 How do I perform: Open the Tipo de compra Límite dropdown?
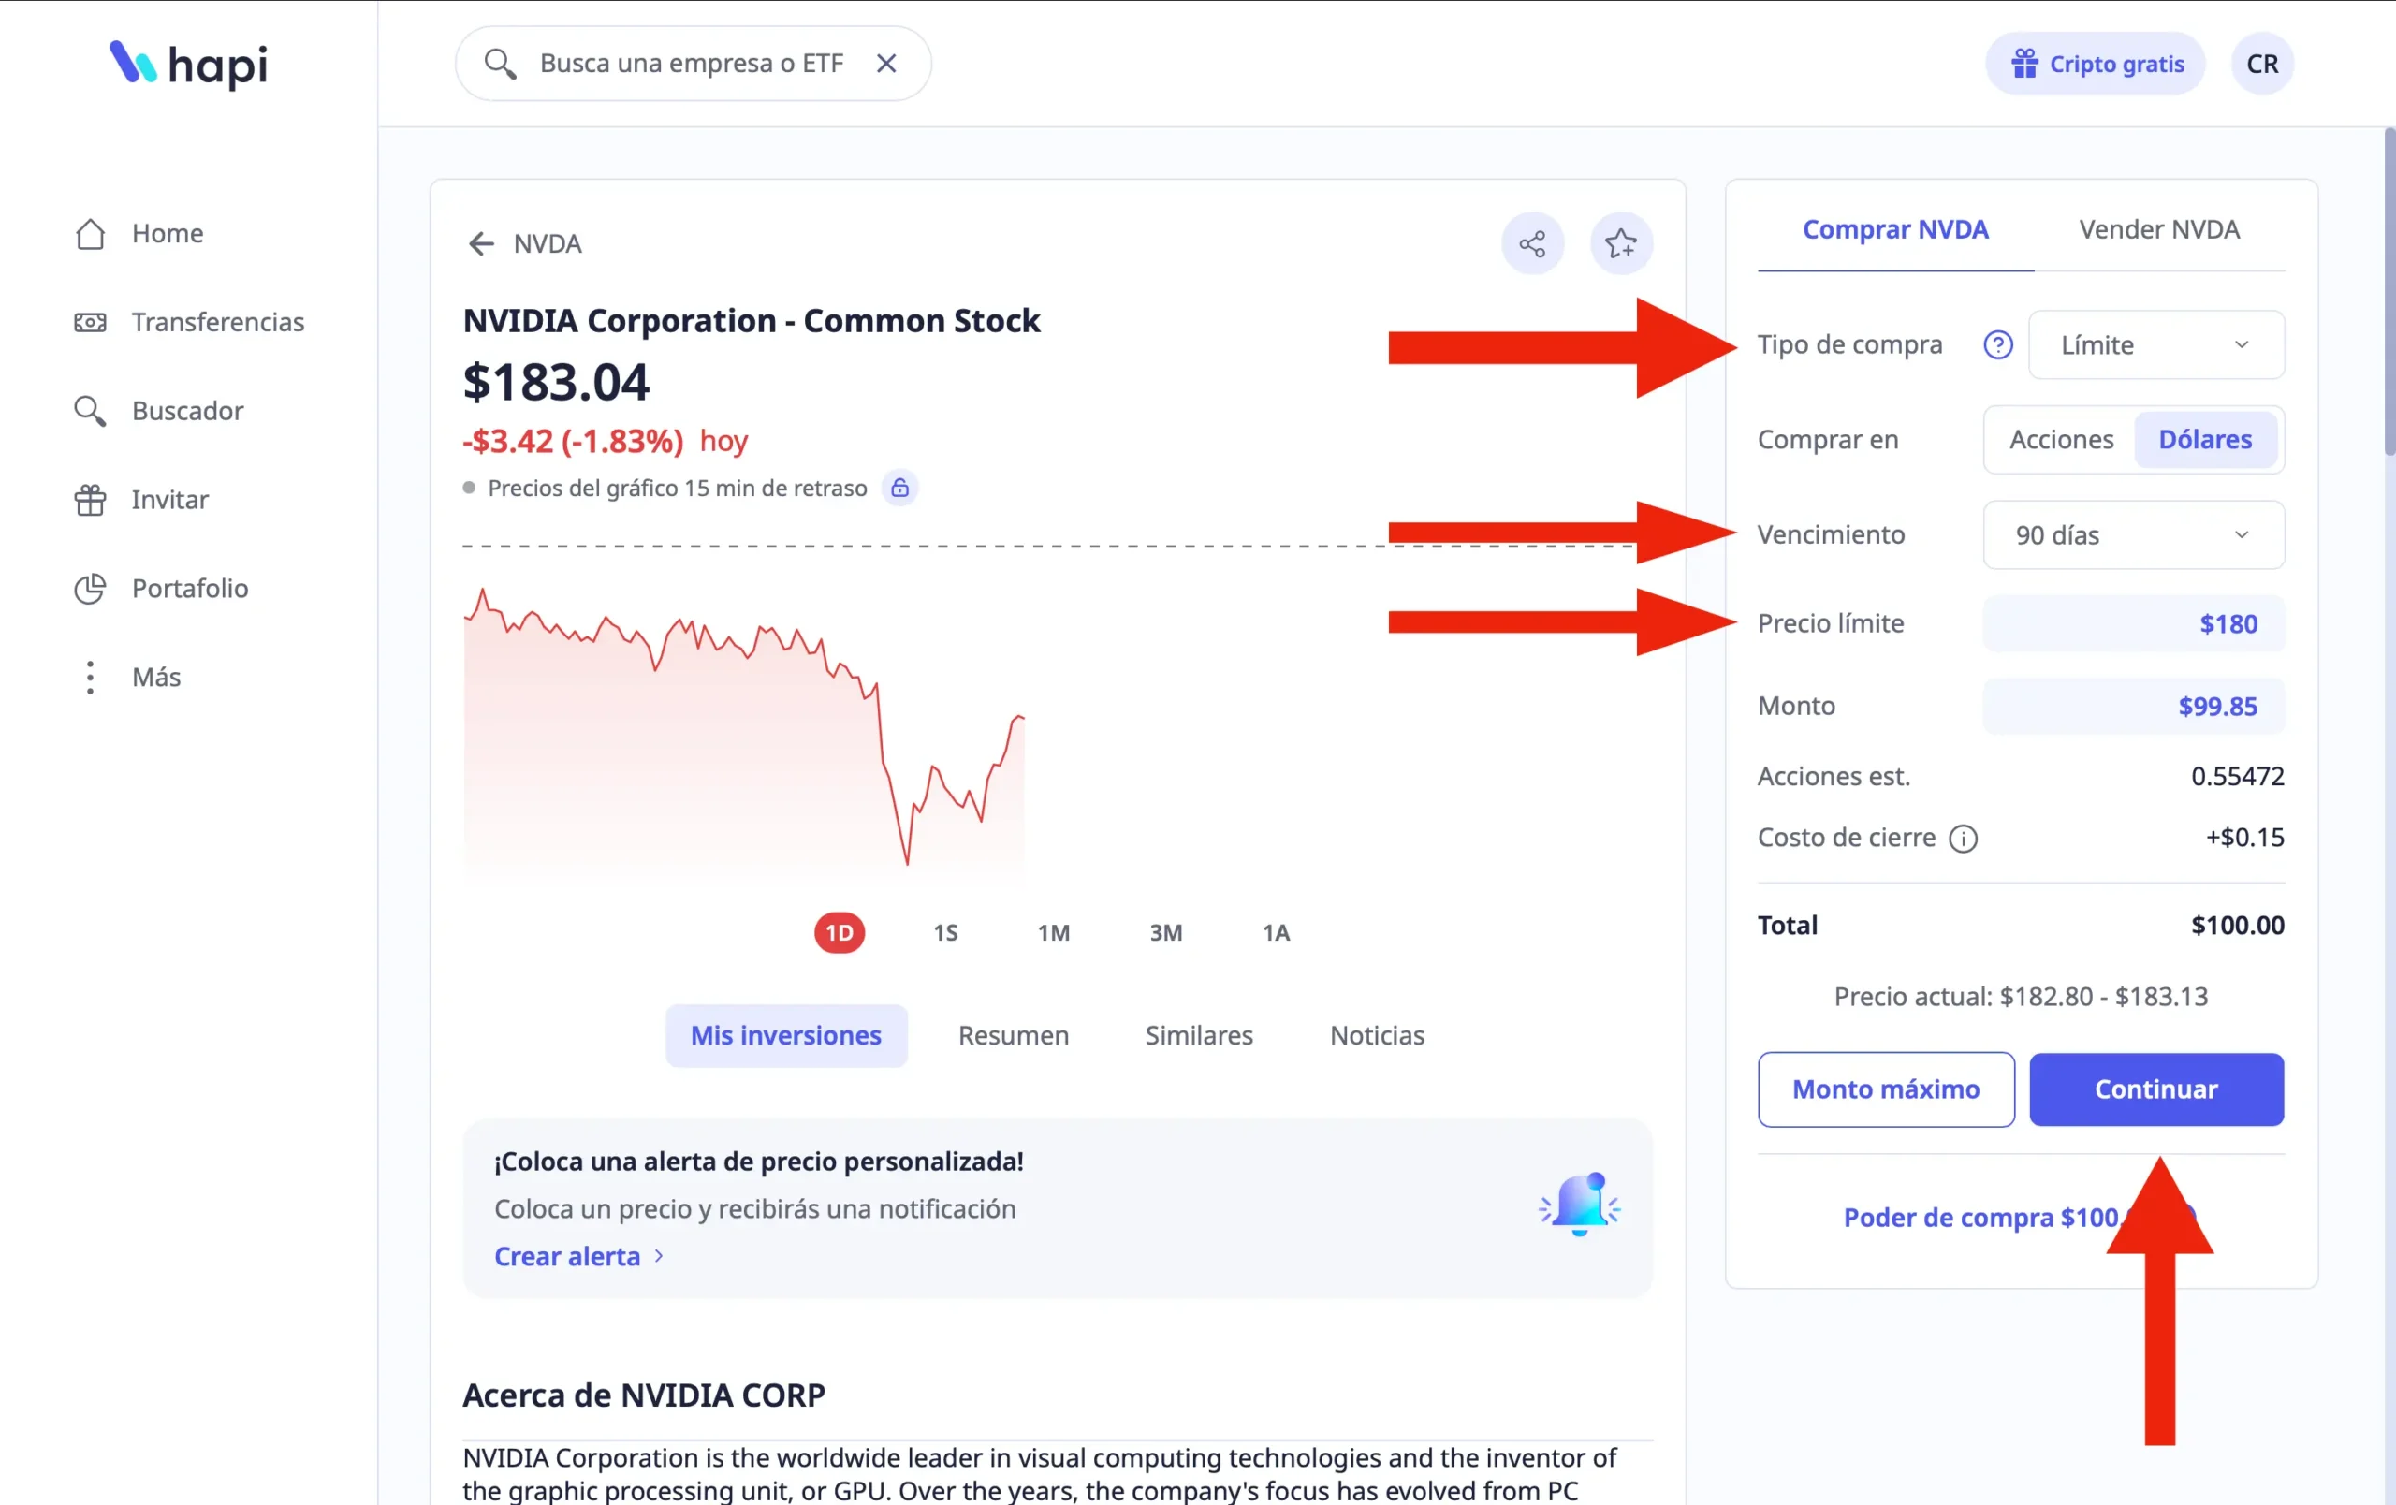pyautogui.click(x=2155, y=345)
